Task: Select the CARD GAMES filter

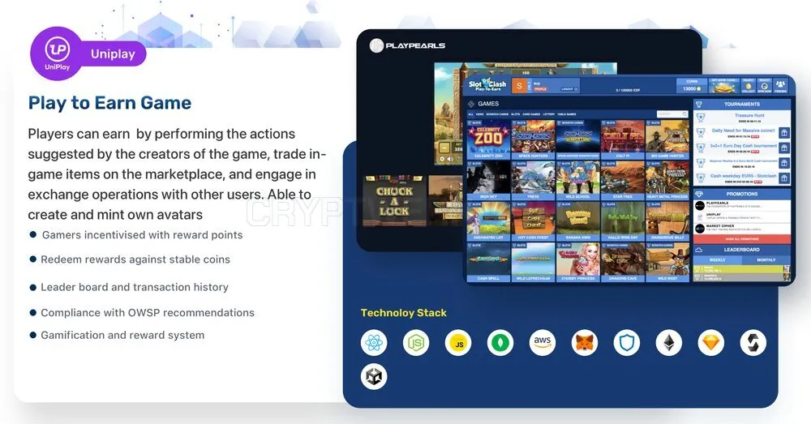Action: 531,114
